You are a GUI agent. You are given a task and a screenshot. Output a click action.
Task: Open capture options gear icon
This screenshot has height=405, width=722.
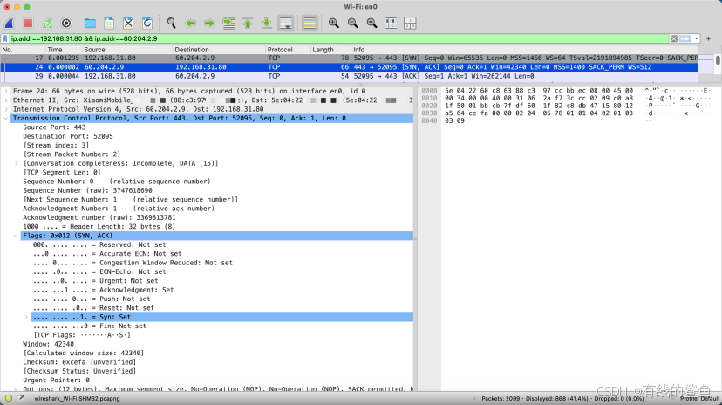66,23
